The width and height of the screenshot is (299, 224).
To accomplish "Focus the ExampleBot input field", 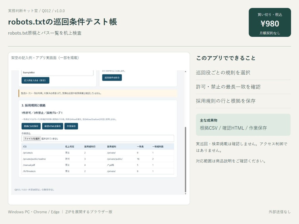I will (58, 73).
